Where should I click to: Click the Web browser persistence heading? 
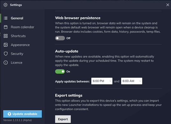tap(78, 18)
